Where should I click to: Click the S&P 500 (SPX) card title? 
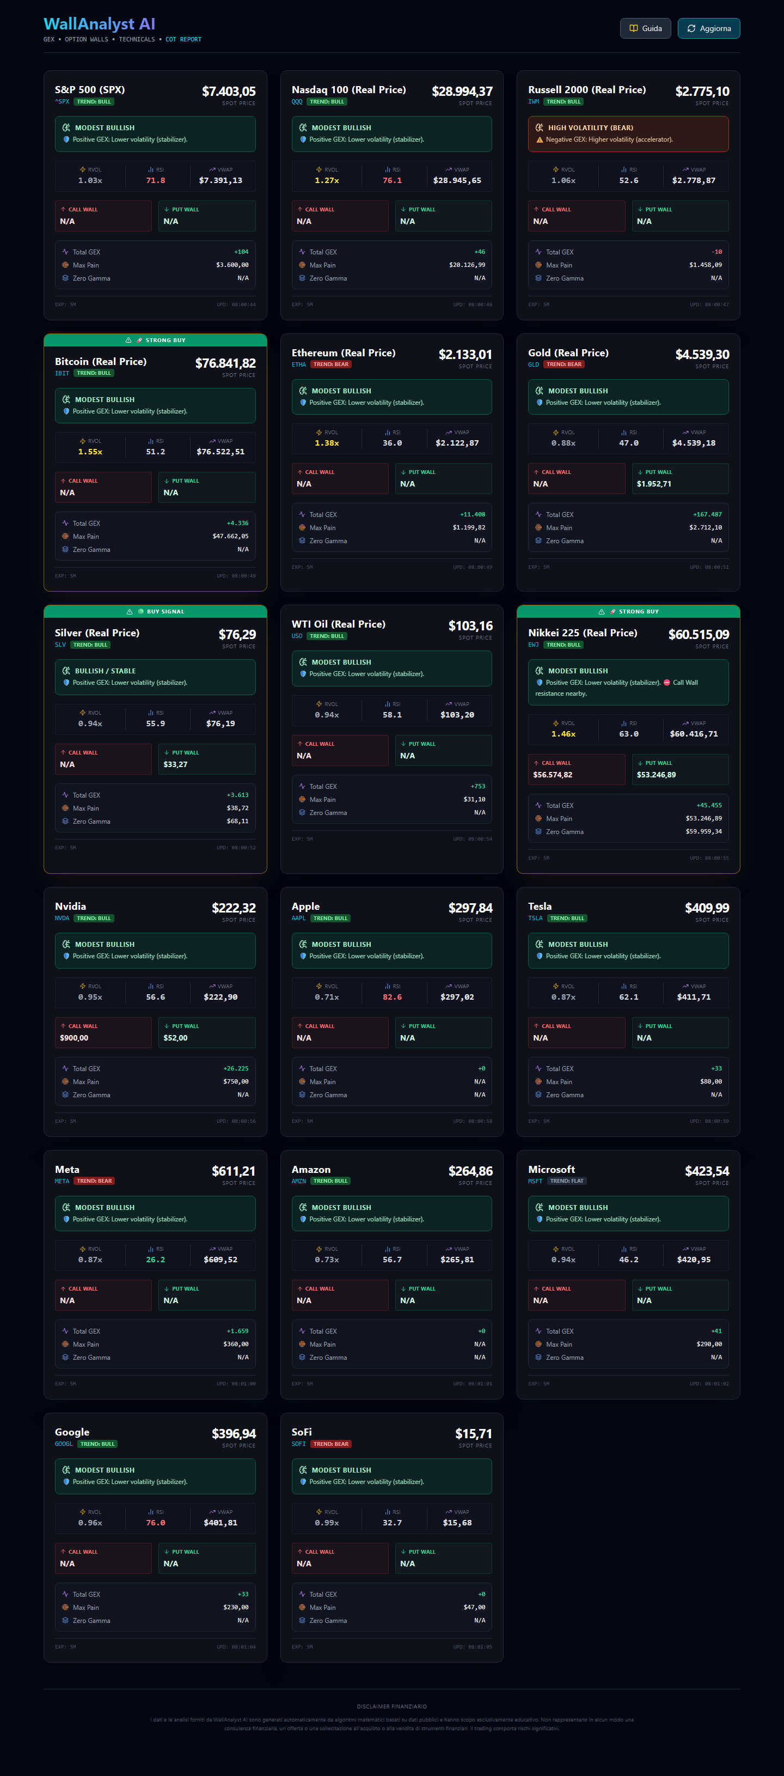[89, 90]
